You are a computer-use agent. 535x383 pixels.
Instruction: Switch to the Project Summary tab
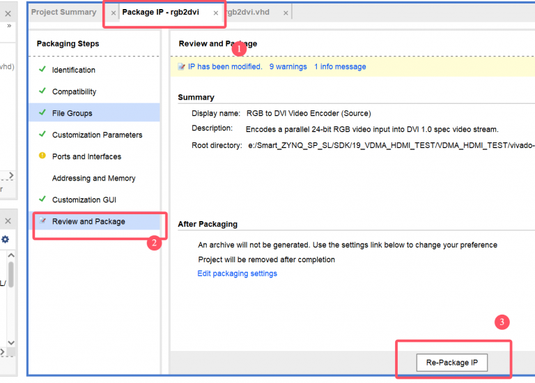[63, 13]
